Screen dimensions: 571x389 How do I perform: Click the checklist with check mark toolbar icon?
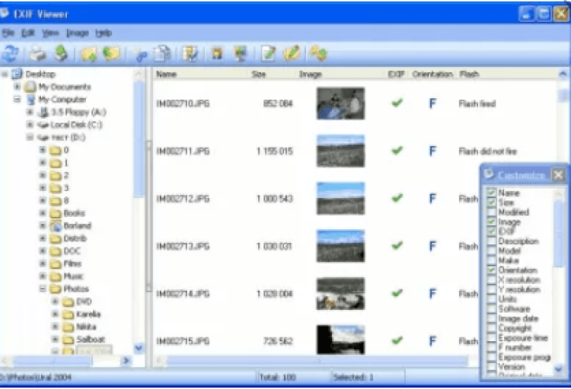pyautogui.click(x=190, y=53)
